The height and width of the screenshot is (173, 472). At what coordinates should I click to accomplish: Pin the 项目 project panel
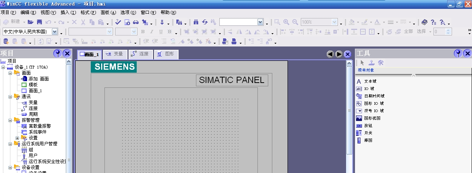click(x=58, y=53)
